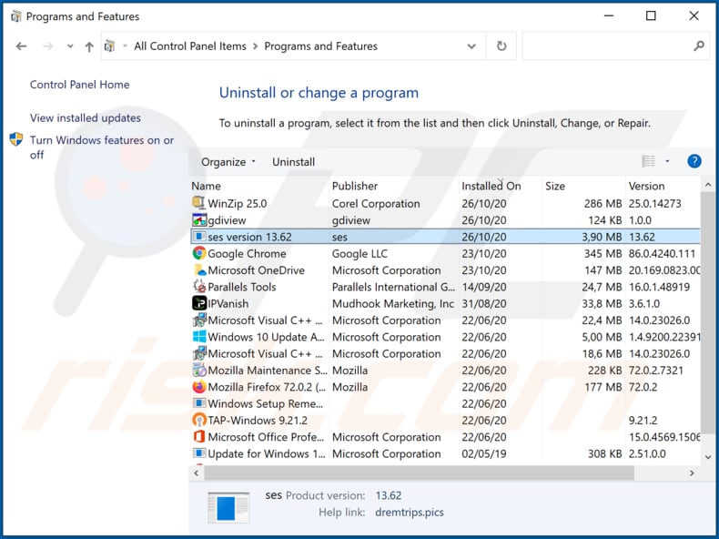
Task: Click the Microsoft OneDrive icon
Action: pyautogui.click(x=199, y=270)
